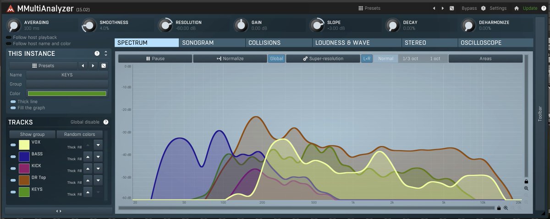Move DR Top track up

pyautogui.click(x=88, y=181)
